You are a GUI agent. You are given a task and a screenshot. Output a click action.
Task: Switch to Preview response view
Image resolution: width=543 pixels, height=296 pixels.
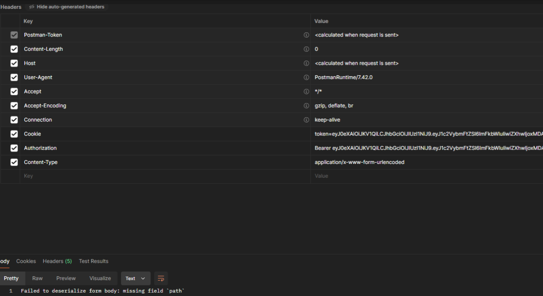(x=66, y=279)
